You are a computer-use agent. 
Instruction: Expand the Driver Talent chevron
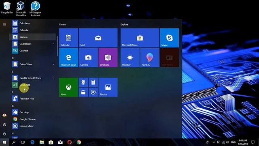click(x=53, y=64)
